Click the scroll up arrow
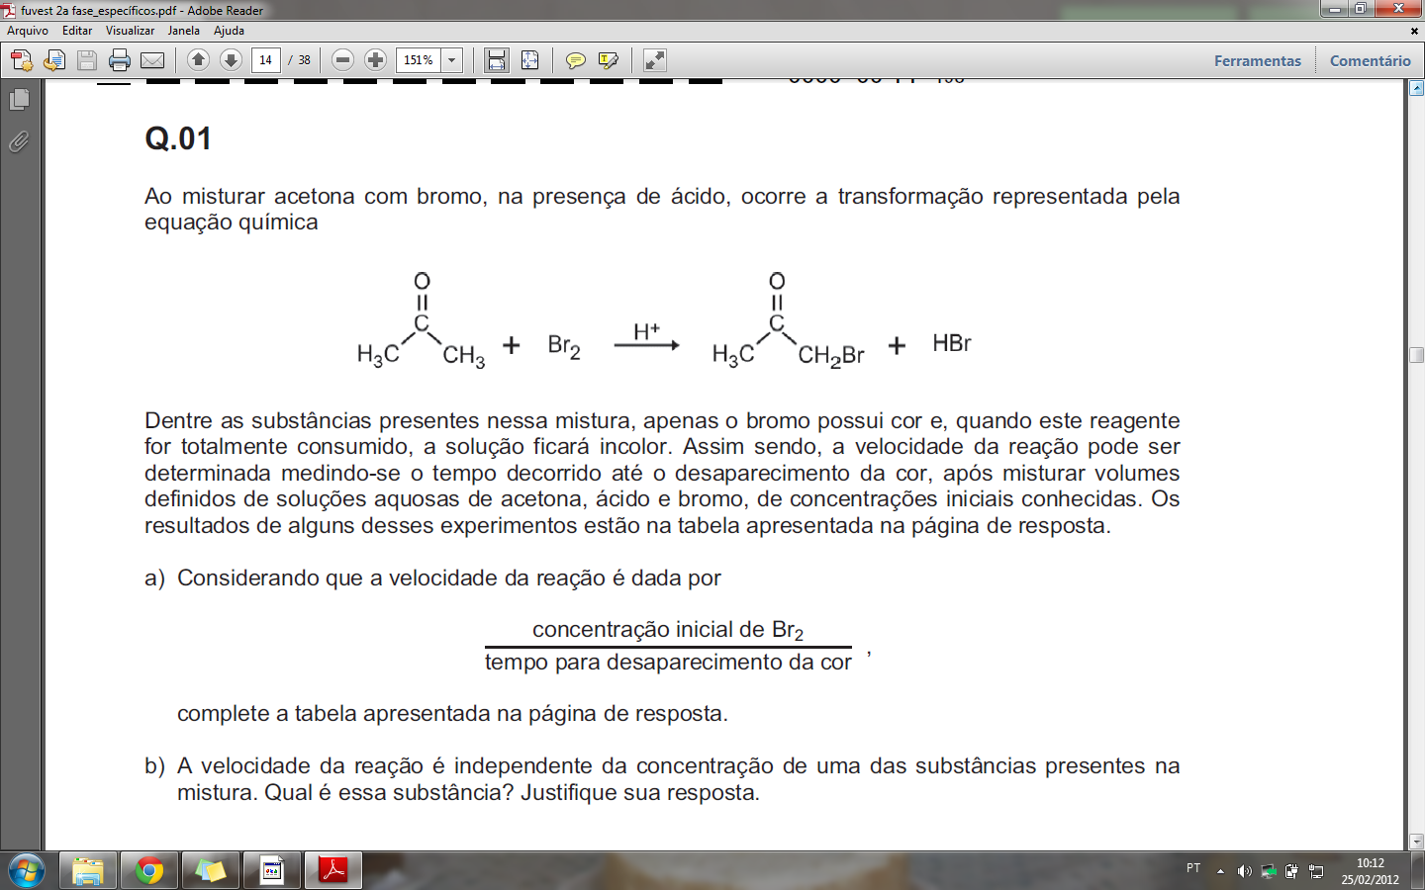Viewport: 1425px width, 890px height. tap(1416, 88)
